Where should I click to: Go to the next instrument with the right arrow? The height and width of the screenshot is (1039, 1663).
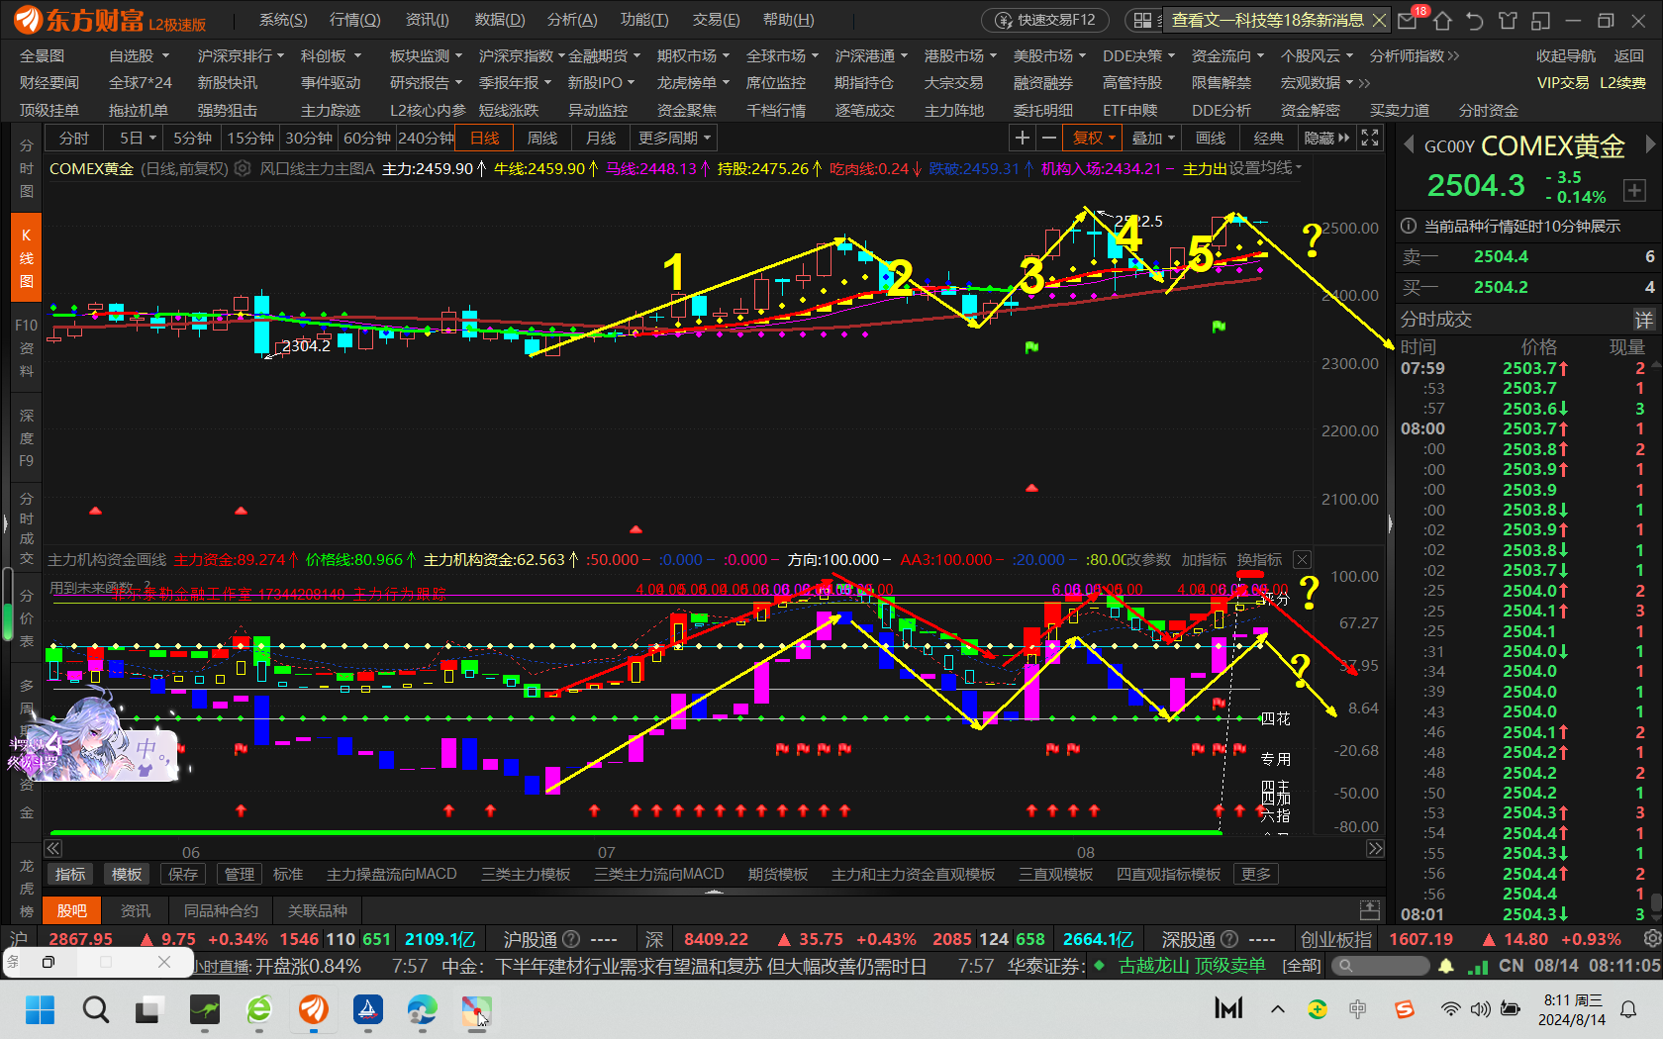[x=1650, y=145]
